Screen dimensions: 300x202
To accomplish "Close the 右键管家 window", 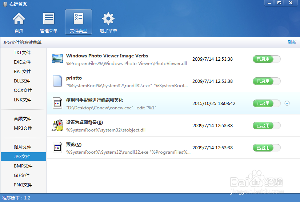I will [x=291, y=3].
